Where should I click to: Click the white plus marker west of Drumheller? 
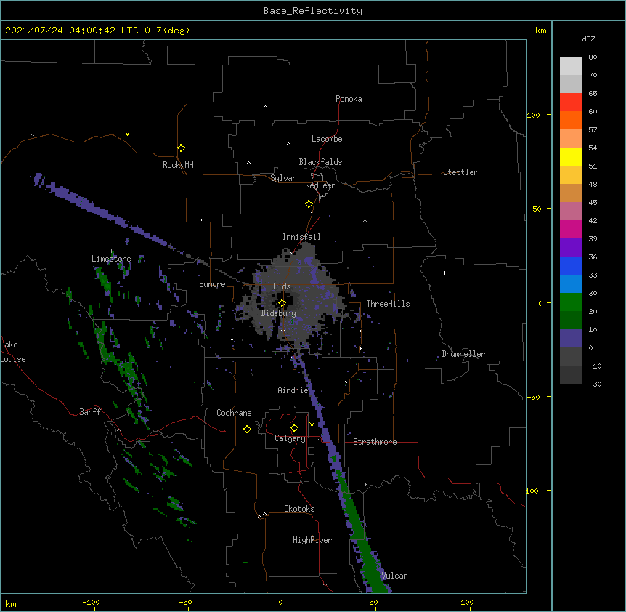pyautogui.click(x=444, y=273)
